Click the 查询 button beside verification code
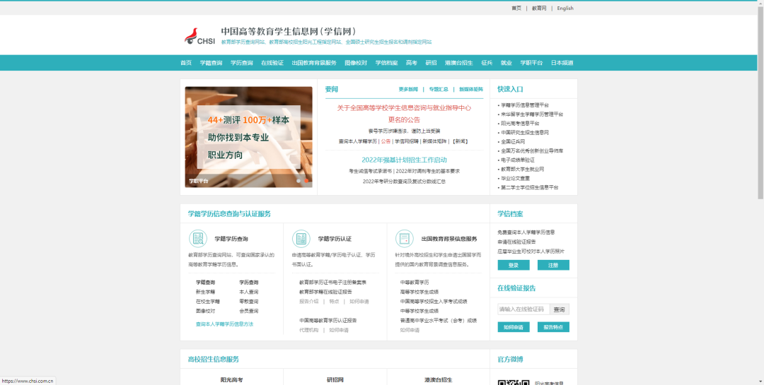Viewport: 764px width, 385px height. point(560,309)
